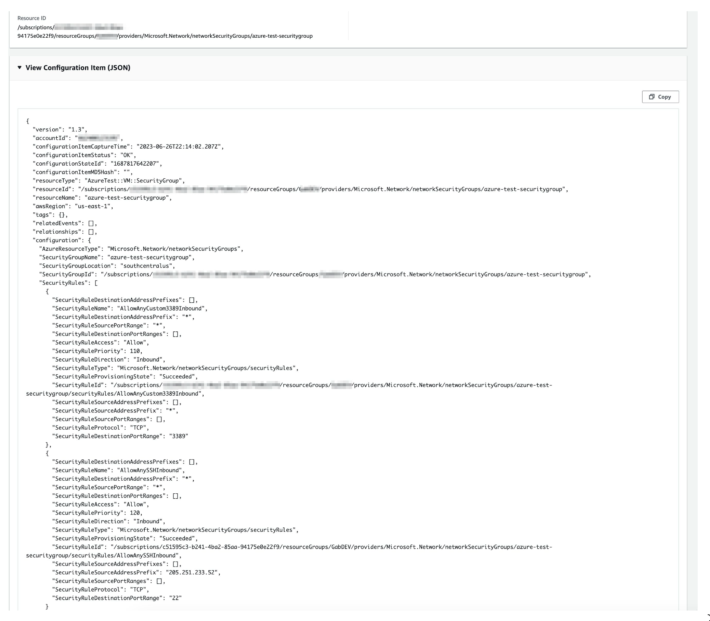Click the copy icon on the Copy button

[x=652, y=97]
